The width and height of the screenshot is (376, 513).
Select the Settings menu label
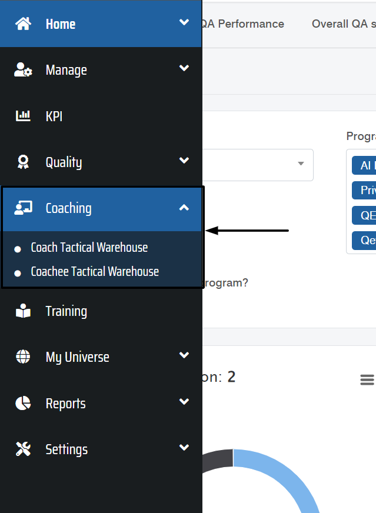[66, 449]
